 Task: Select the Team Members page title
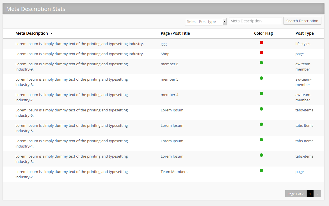174,172
